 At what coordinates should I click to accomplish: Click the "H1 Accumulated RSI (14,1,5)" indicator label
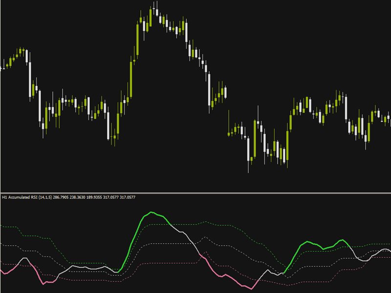pos(27,197)
